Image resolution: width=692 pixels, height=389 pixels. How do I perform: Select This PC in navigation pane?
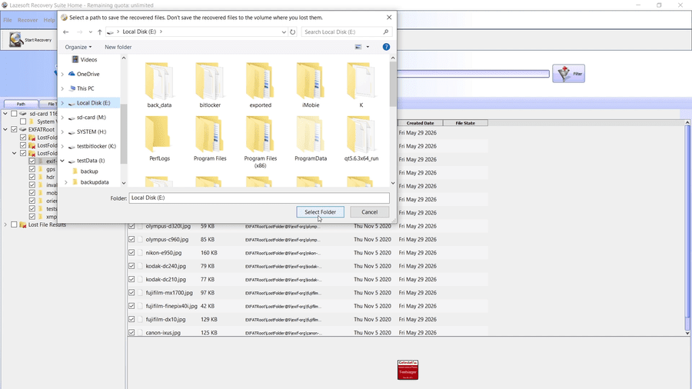[x=85, y=88]
